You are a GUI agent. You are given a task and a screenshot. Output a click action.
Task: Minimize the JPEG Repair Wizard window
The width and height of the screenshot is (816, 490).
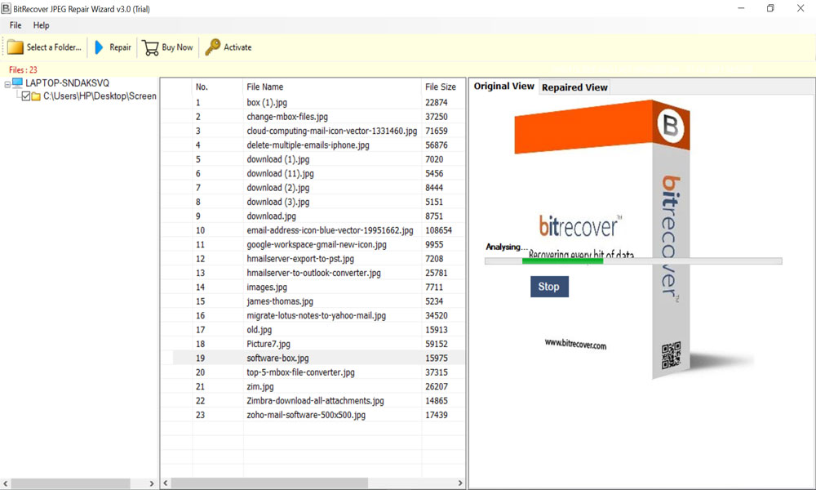click(741, 8)
